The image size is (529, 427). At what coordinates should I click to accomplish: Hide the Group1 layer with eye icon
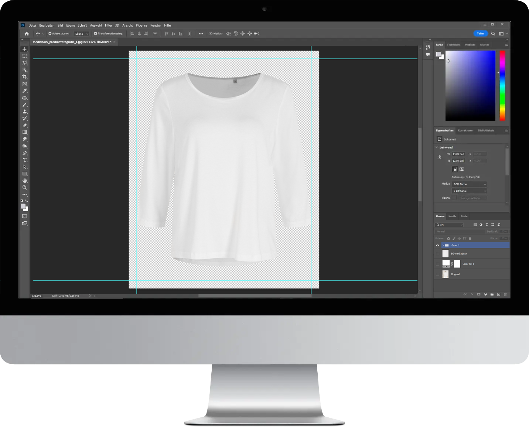click(x=438, y=245)
